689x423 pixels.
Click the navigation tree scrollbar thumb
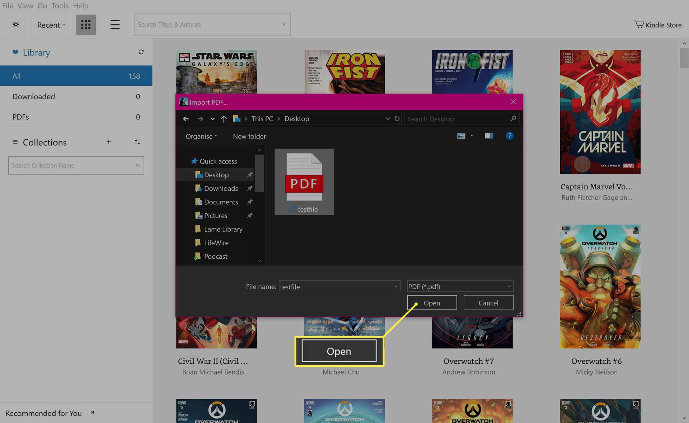[259, 173]
